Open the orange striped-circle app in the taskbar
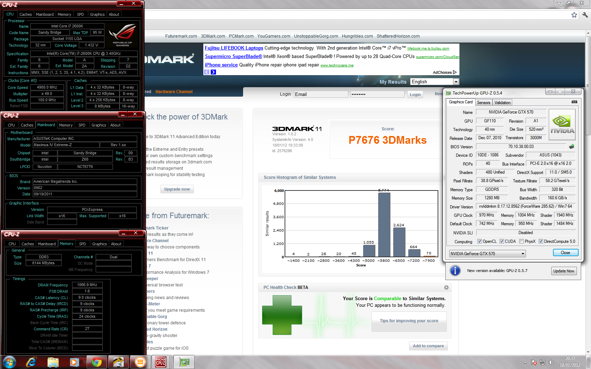This screenshot has width=591, height=369. tap(140, 362)
